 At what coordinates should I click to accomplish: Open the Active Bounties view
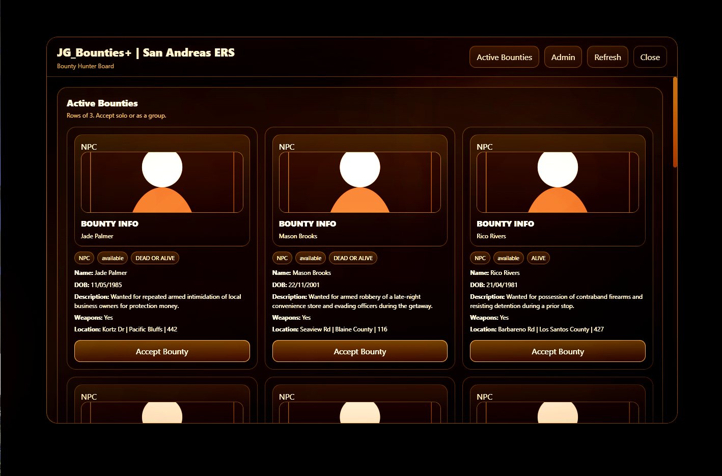(x=504, y=57)
